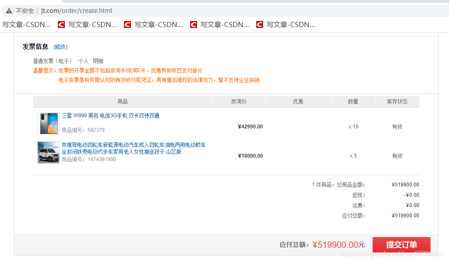The width and height of the screenshot is (449, 262).
Task: Click the 发票信息 section heading
Action: [36, 46]
